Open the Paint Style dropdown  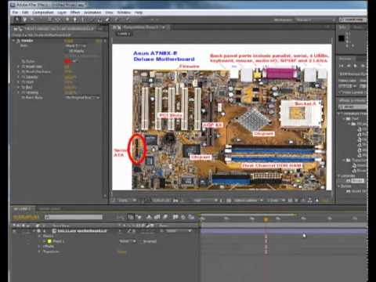point(82,97)
